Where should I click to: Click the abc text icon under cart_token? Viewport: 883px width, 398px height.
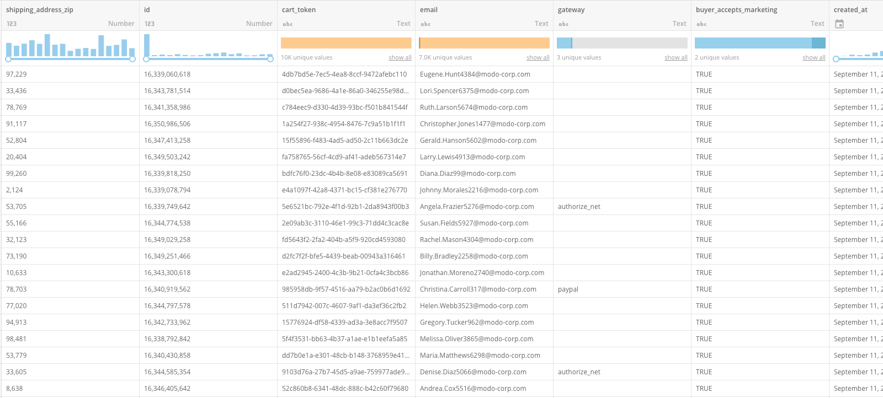pyautogui.click(x=288, y=24)
